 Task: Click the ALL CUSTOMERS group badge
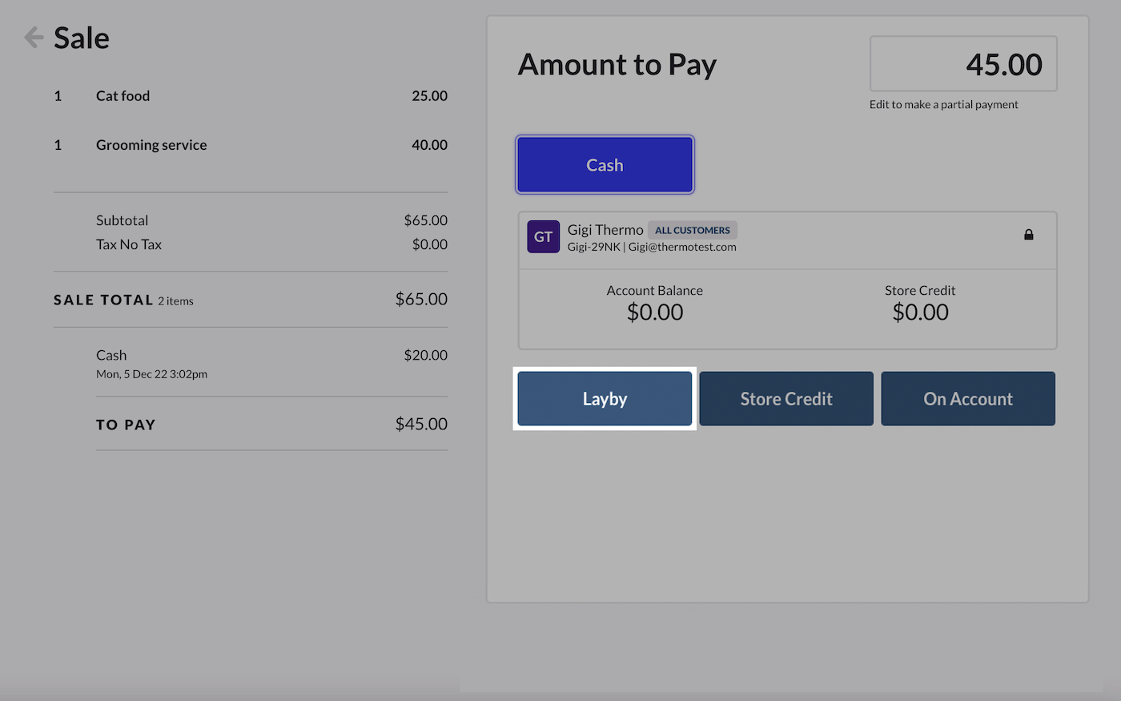692,231
